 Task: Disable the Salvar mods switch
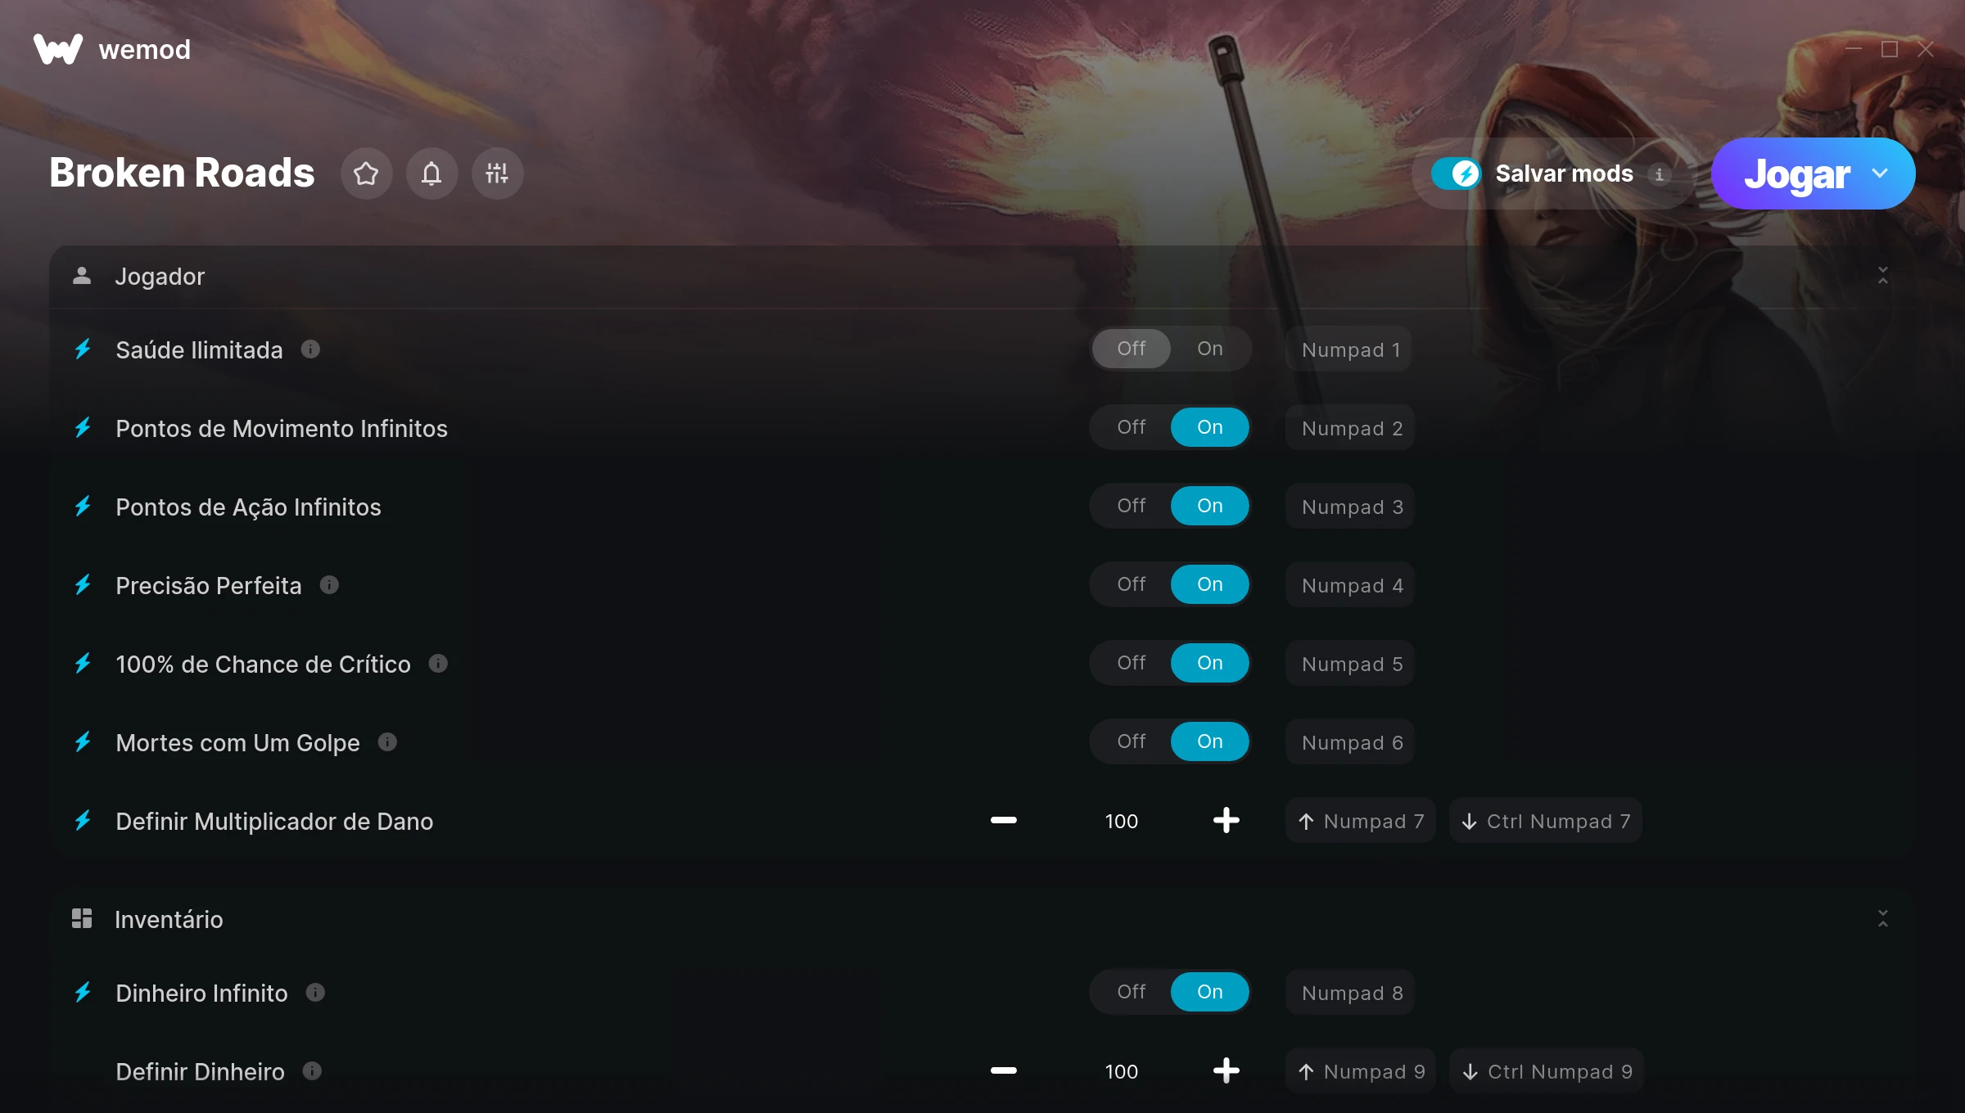pyautogui.click(x=1456, y=173)
